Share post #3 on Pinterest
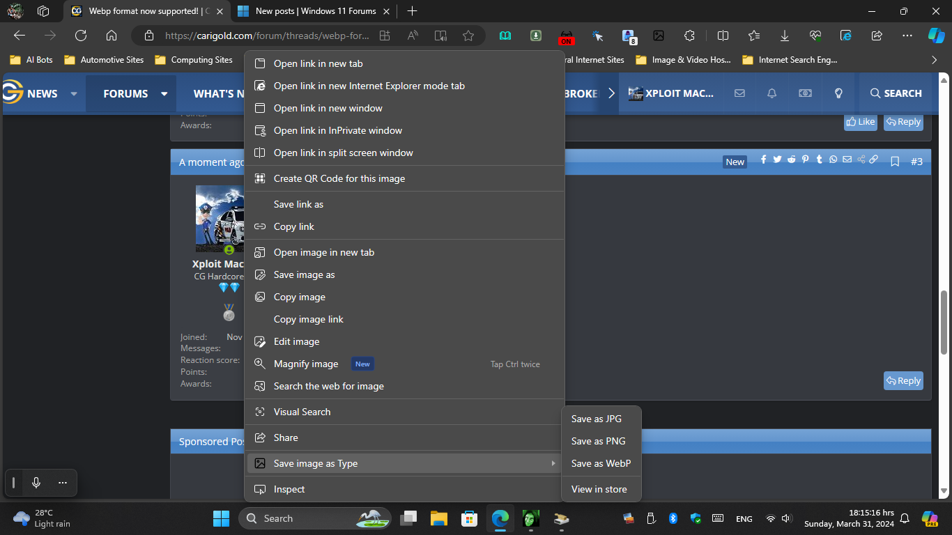Screen dimensions: 952x535 [805, 160]
